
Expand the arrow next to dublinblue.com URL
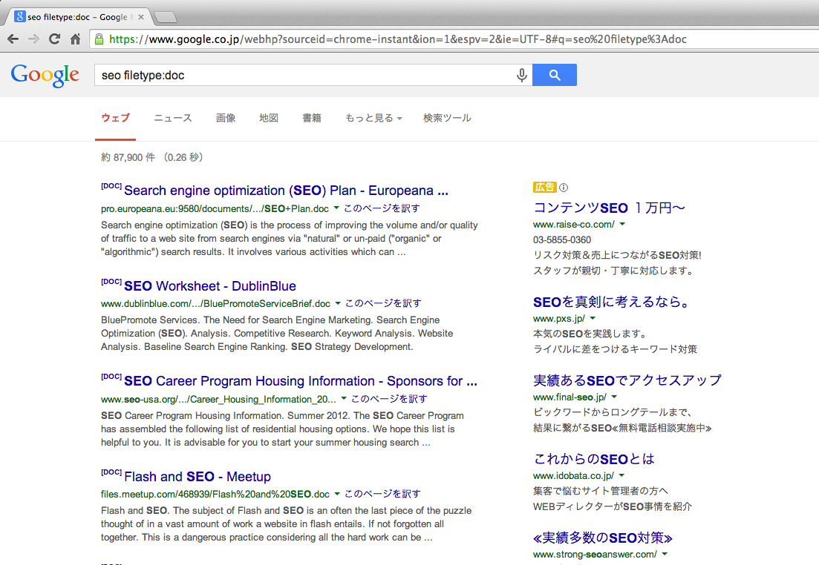tap(338, 303)
